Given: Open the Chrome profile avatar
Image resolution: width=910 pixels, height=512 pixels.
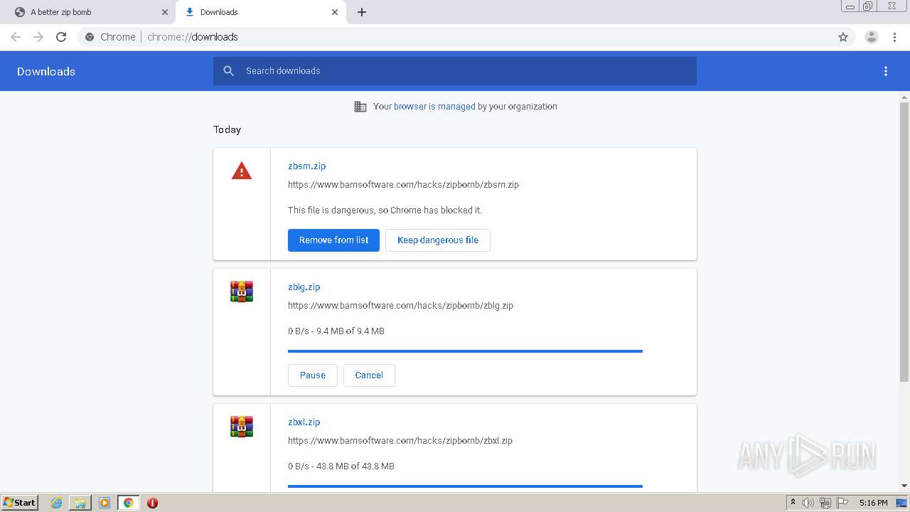Looking at the screenshot, I should click(x=872, y=37).
